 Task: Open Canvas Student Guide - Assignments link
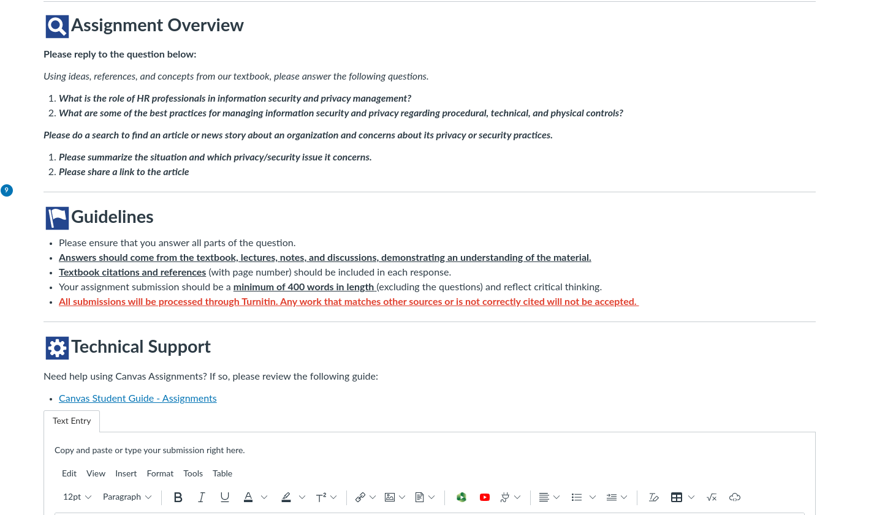click(138, 398)
